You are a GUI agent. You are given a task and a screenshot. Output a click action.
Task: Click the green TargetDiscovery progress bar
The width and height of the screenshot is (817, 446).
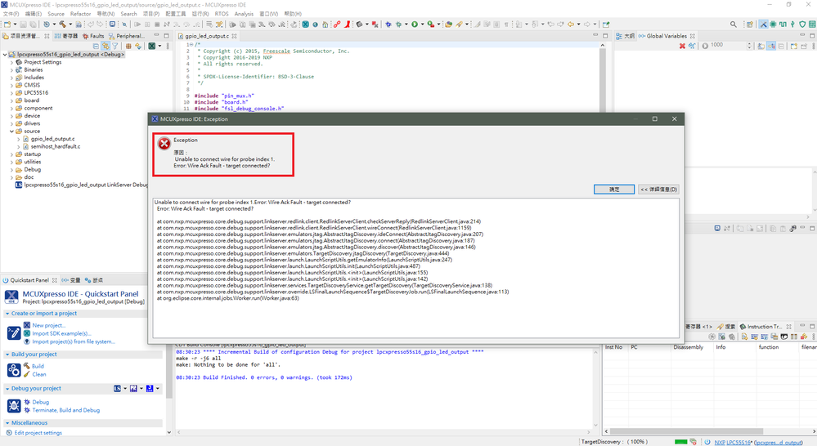click(680, 442)
